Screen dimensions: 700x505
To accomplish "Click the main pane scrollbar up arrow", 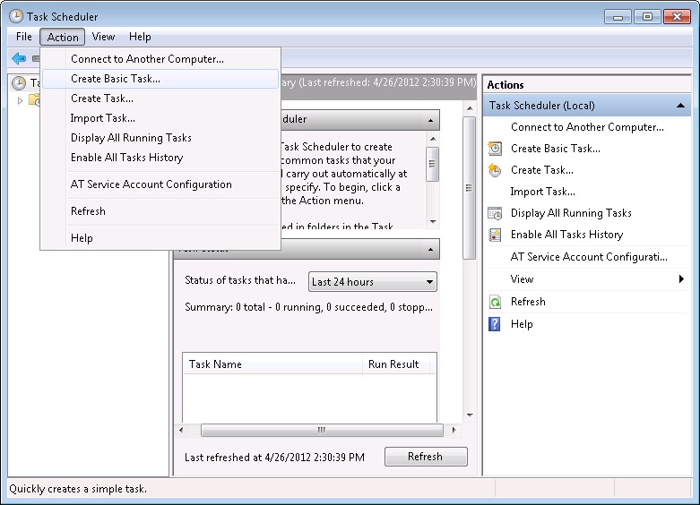I will click(469, 108).
